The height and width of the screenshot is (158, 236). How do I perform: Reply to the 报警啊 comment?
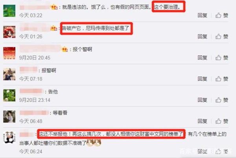202,79
